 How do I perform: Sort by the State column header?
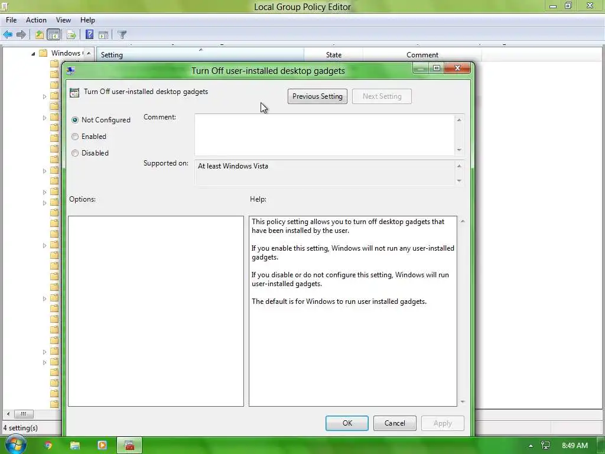coord(333,55)
